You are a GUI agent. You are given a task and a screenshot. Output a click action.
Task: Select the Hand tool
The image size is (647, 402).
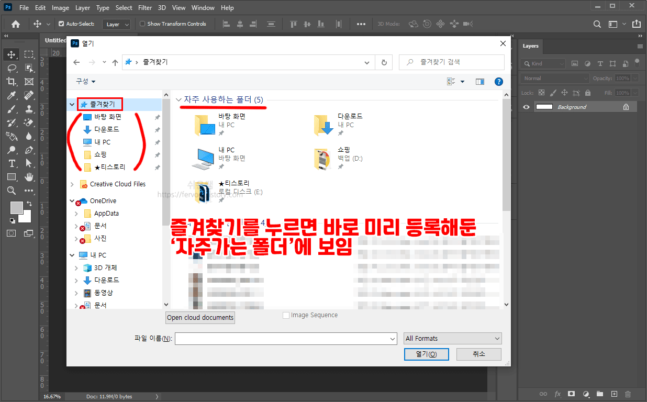coord(29,177)
